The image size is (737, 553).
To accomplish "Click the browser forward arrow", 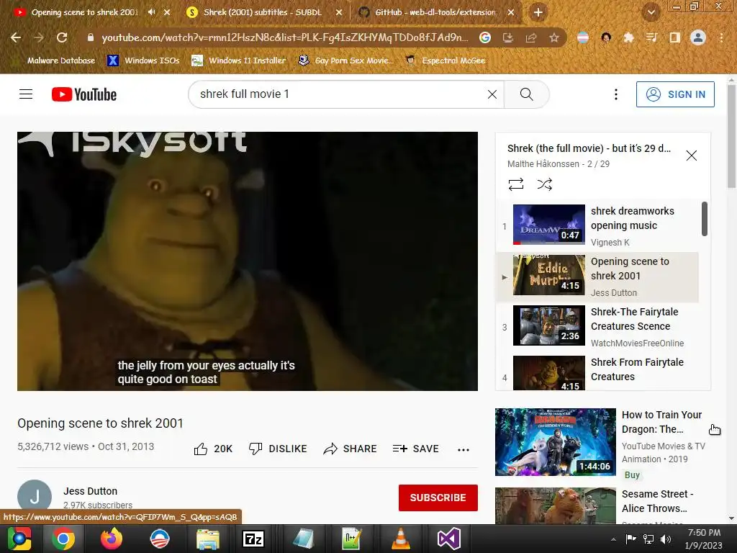I will pos(39,37).
